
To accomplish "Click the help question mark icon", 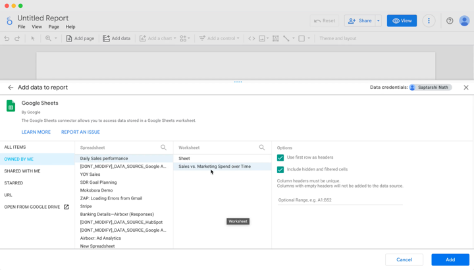I will click(x=450, y=21).
